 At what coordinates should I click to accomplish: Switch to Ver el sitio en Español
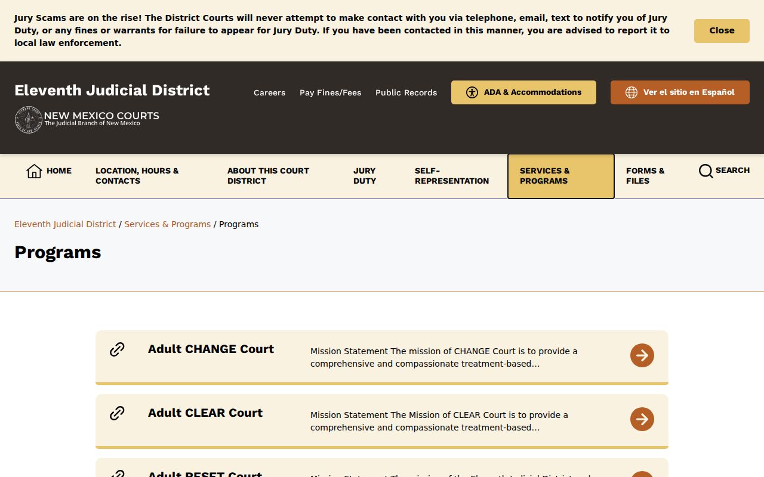click(x=680, y=92)
